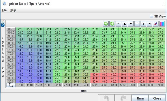Select the 105.0 kPa load axis cell
Screen dimensions: 167x101
pyautogui.click(x=11, y=29)
